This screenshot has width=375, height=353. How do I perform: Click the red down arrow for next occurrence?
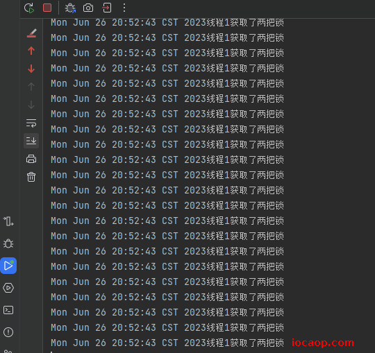31,69
